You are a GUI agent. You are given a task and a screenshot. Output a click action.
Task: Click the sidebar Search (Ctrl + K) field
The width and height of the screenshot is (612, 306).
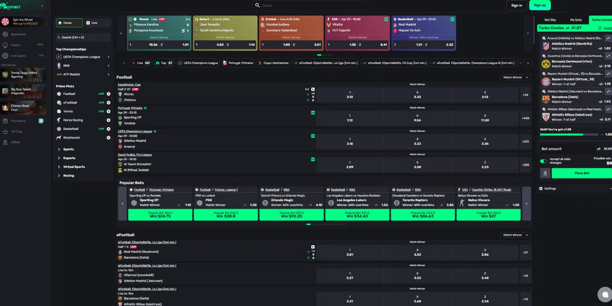coord(83,37)
